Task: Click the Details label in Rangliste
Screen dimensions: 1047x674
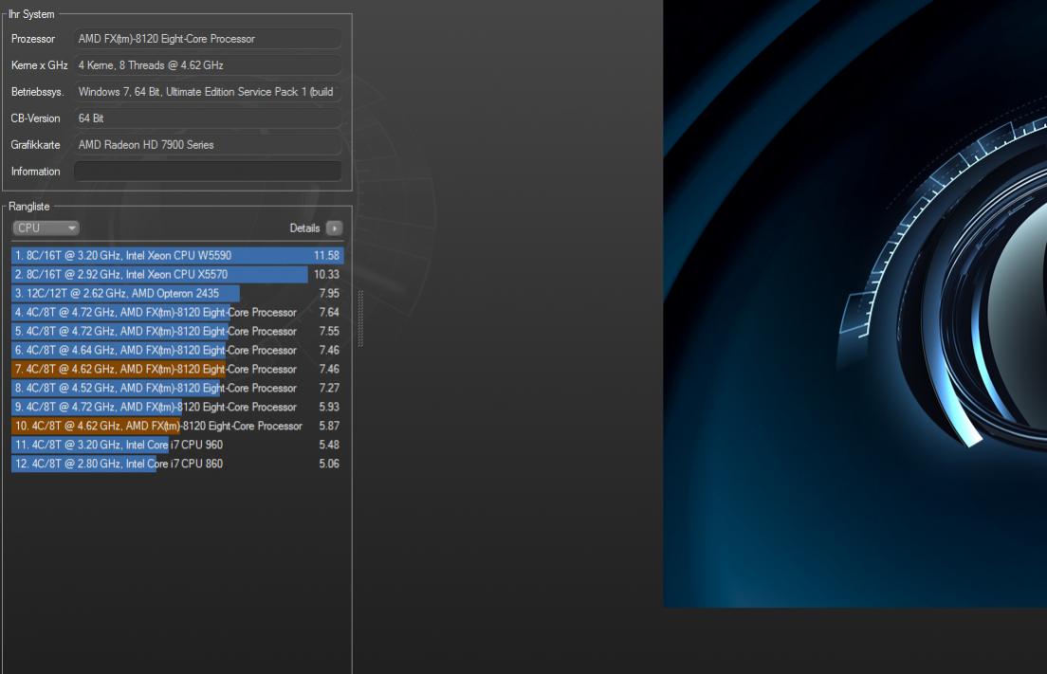Action: (x=304, y=228)
